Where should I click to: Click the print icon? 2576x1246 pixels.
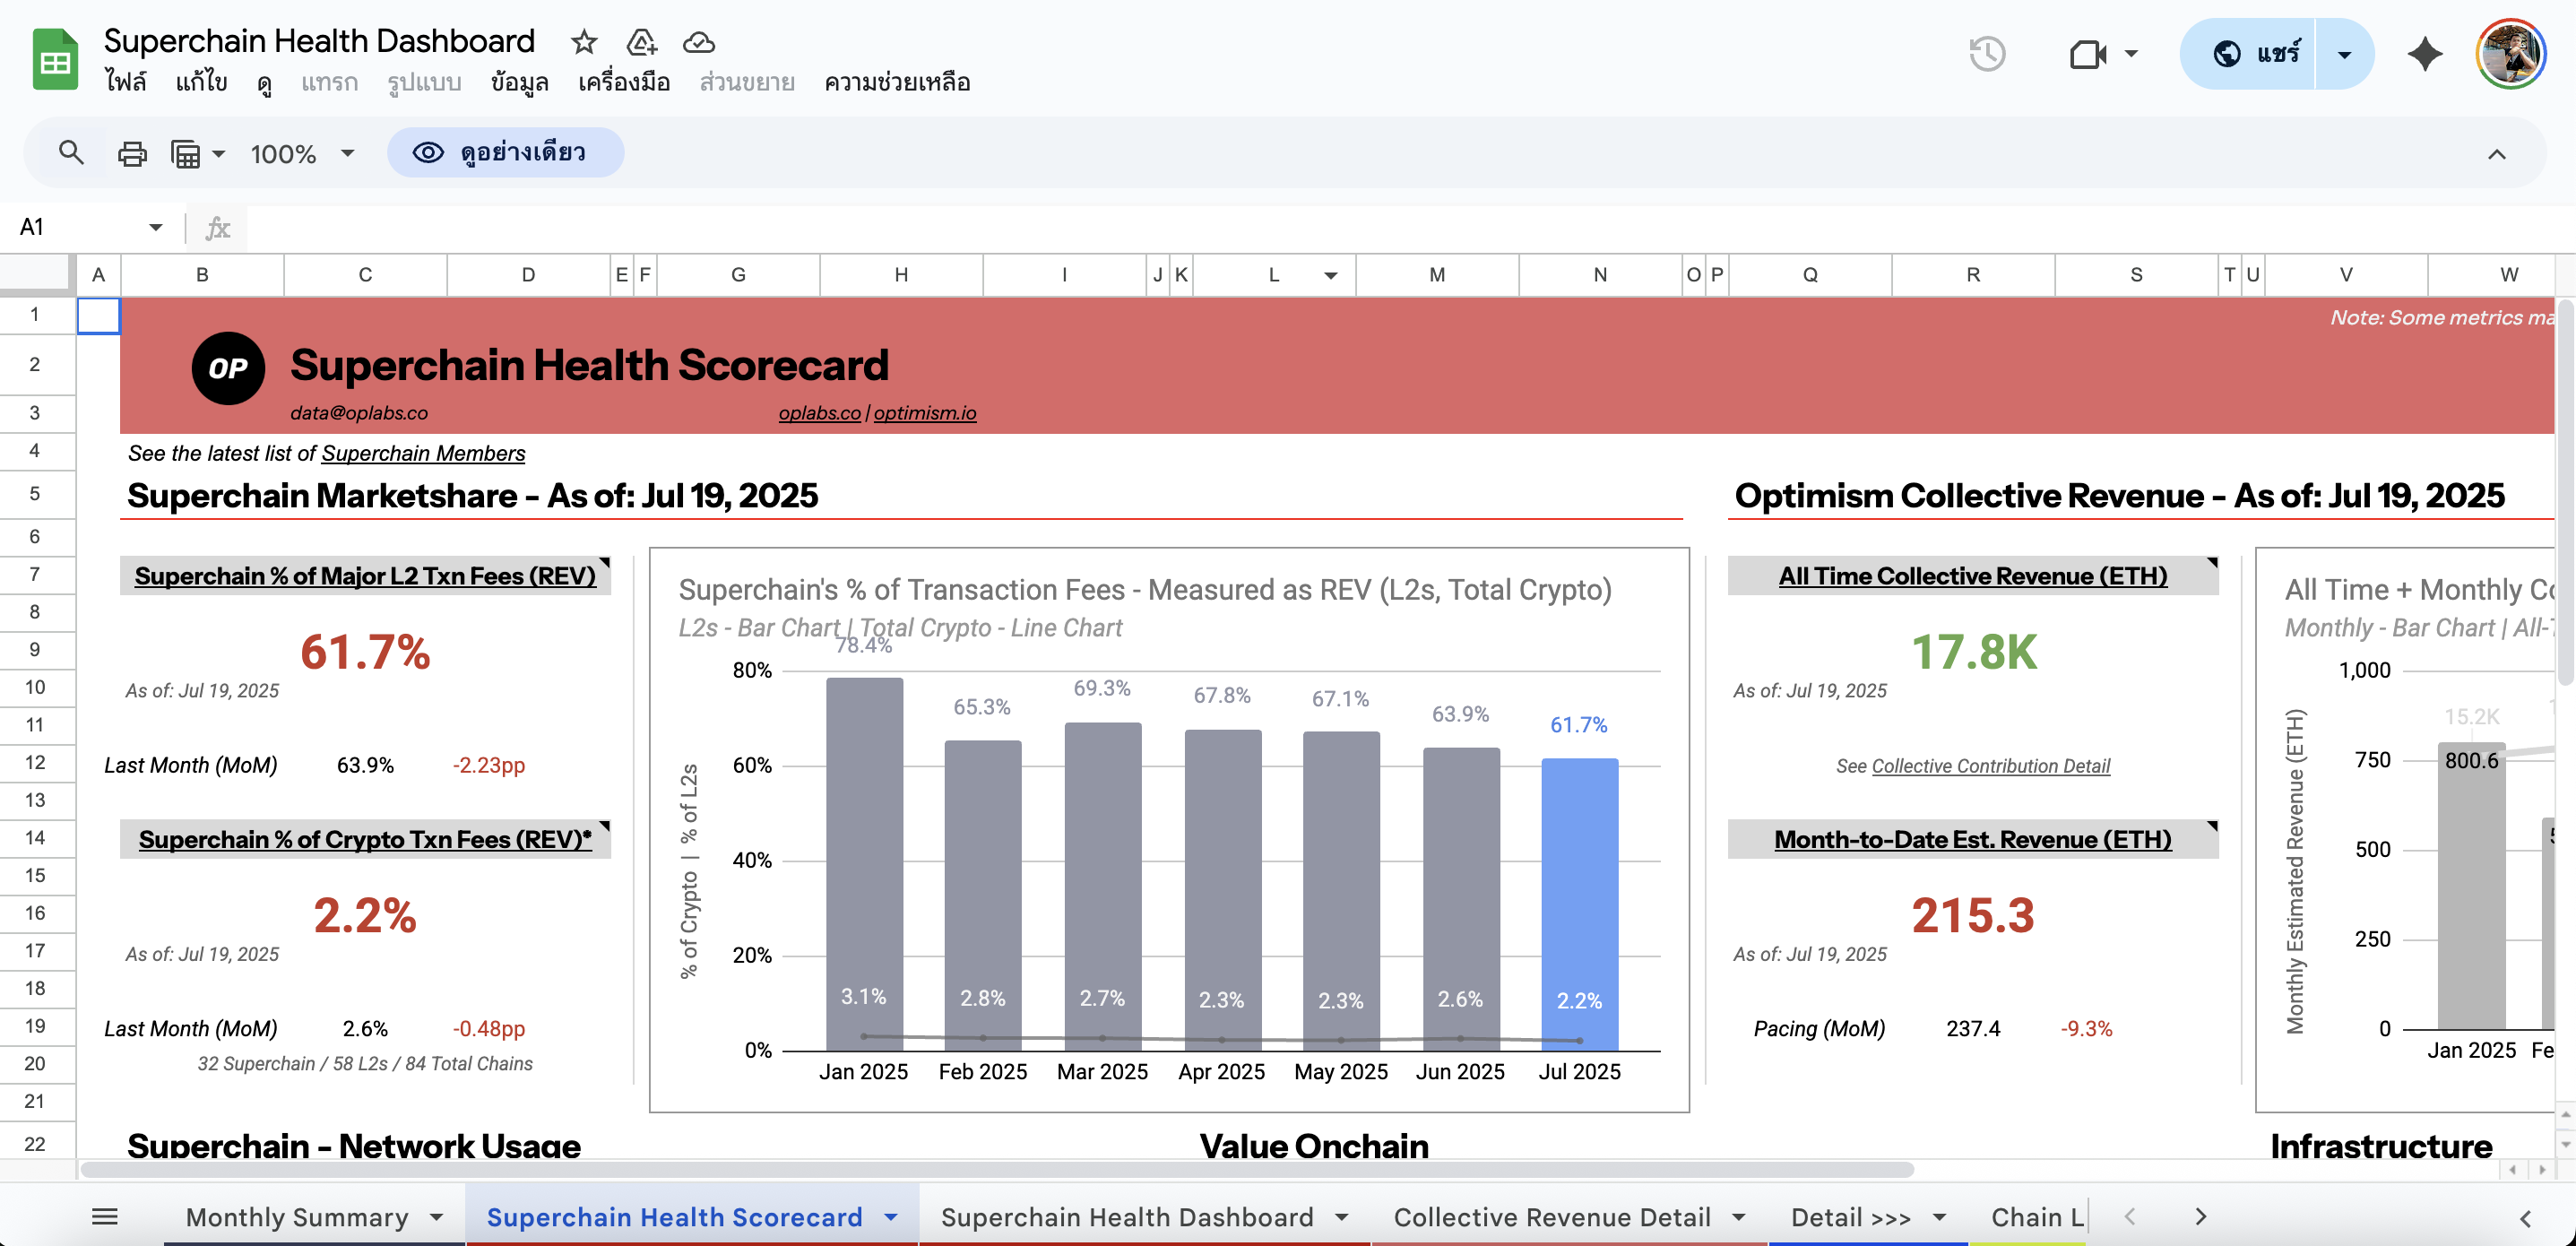coord(132,153)
